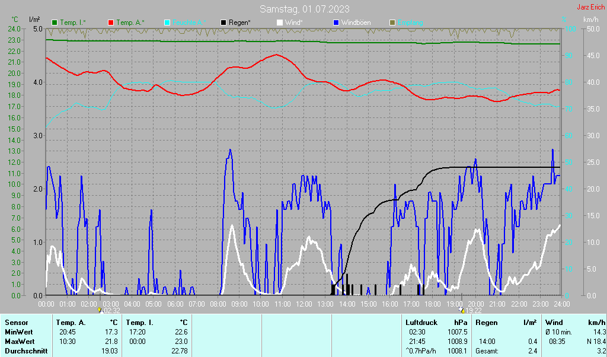Click the 'km/h' axis unit label at the top right
Viewport: 607px width, 357px height.
pyautogui.click(x=591, y=20)
